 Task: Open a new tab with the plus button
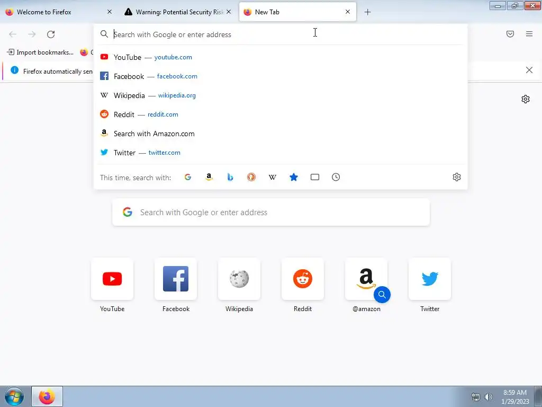pos(367,12)
